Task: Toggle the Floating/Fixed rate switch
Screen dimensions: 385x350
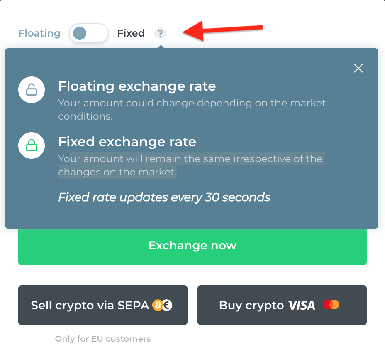Action: click(x=89, y=33)
